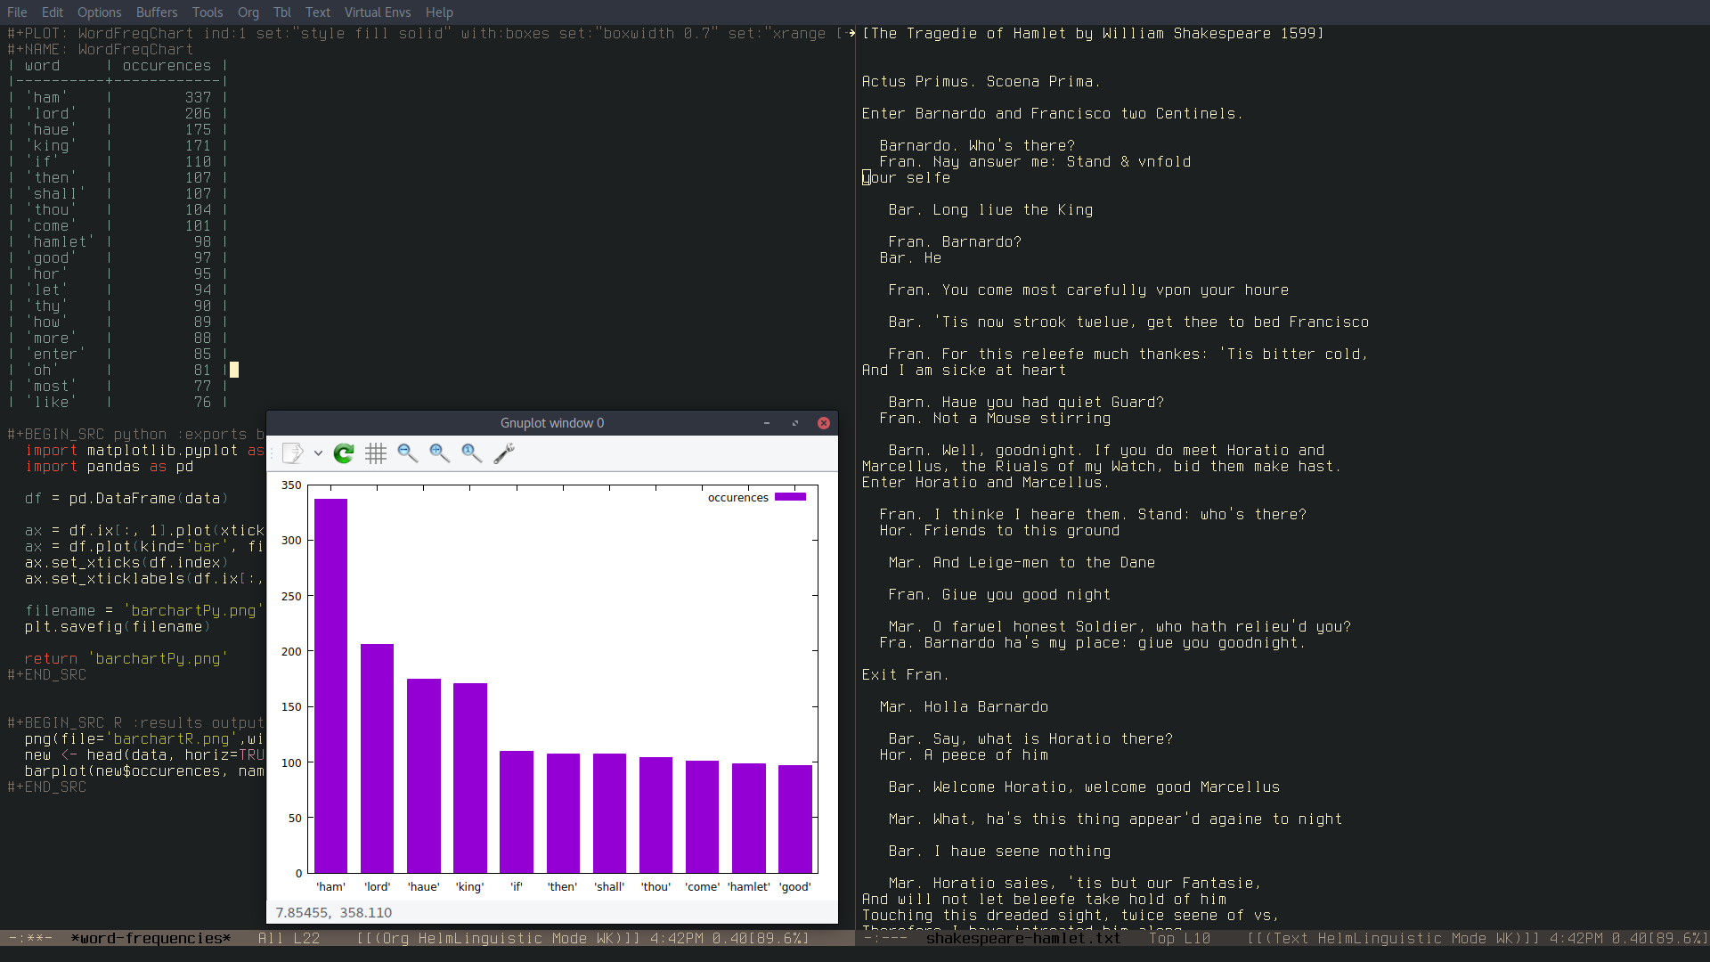Open the Buffers menu dropdown
The height and width of the screenshot is (962, 1710).
tap(157, 12)
